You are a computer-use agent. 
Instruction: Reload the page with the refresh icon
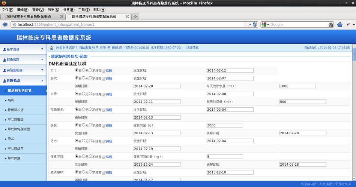pyautogui.click(x=255, y=24)
